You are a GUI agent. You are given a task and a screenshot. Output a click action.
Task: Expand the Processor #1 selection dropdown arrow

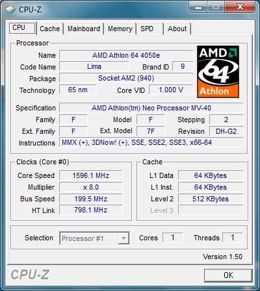pos(123,238)
